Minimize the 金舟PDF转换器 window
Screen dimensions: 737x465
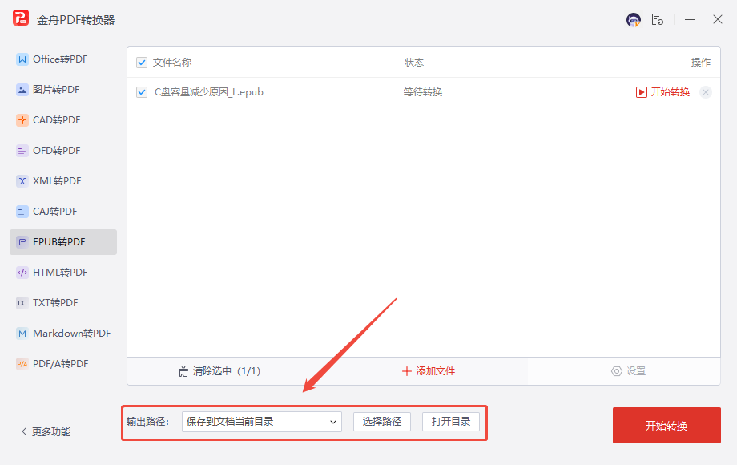(690, 20)
